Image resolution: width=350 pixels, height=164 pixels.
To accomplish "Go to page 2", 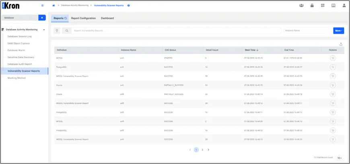I will point(202,150).
